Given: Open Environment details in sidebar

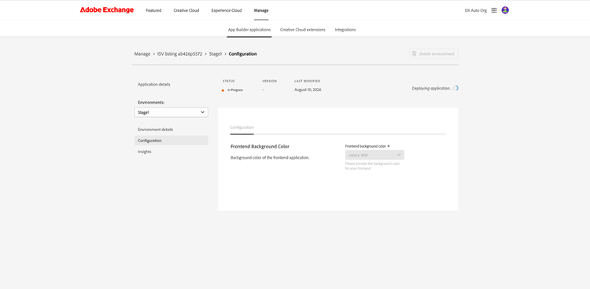Looking at the screenshot, I should tap(156, 130).
